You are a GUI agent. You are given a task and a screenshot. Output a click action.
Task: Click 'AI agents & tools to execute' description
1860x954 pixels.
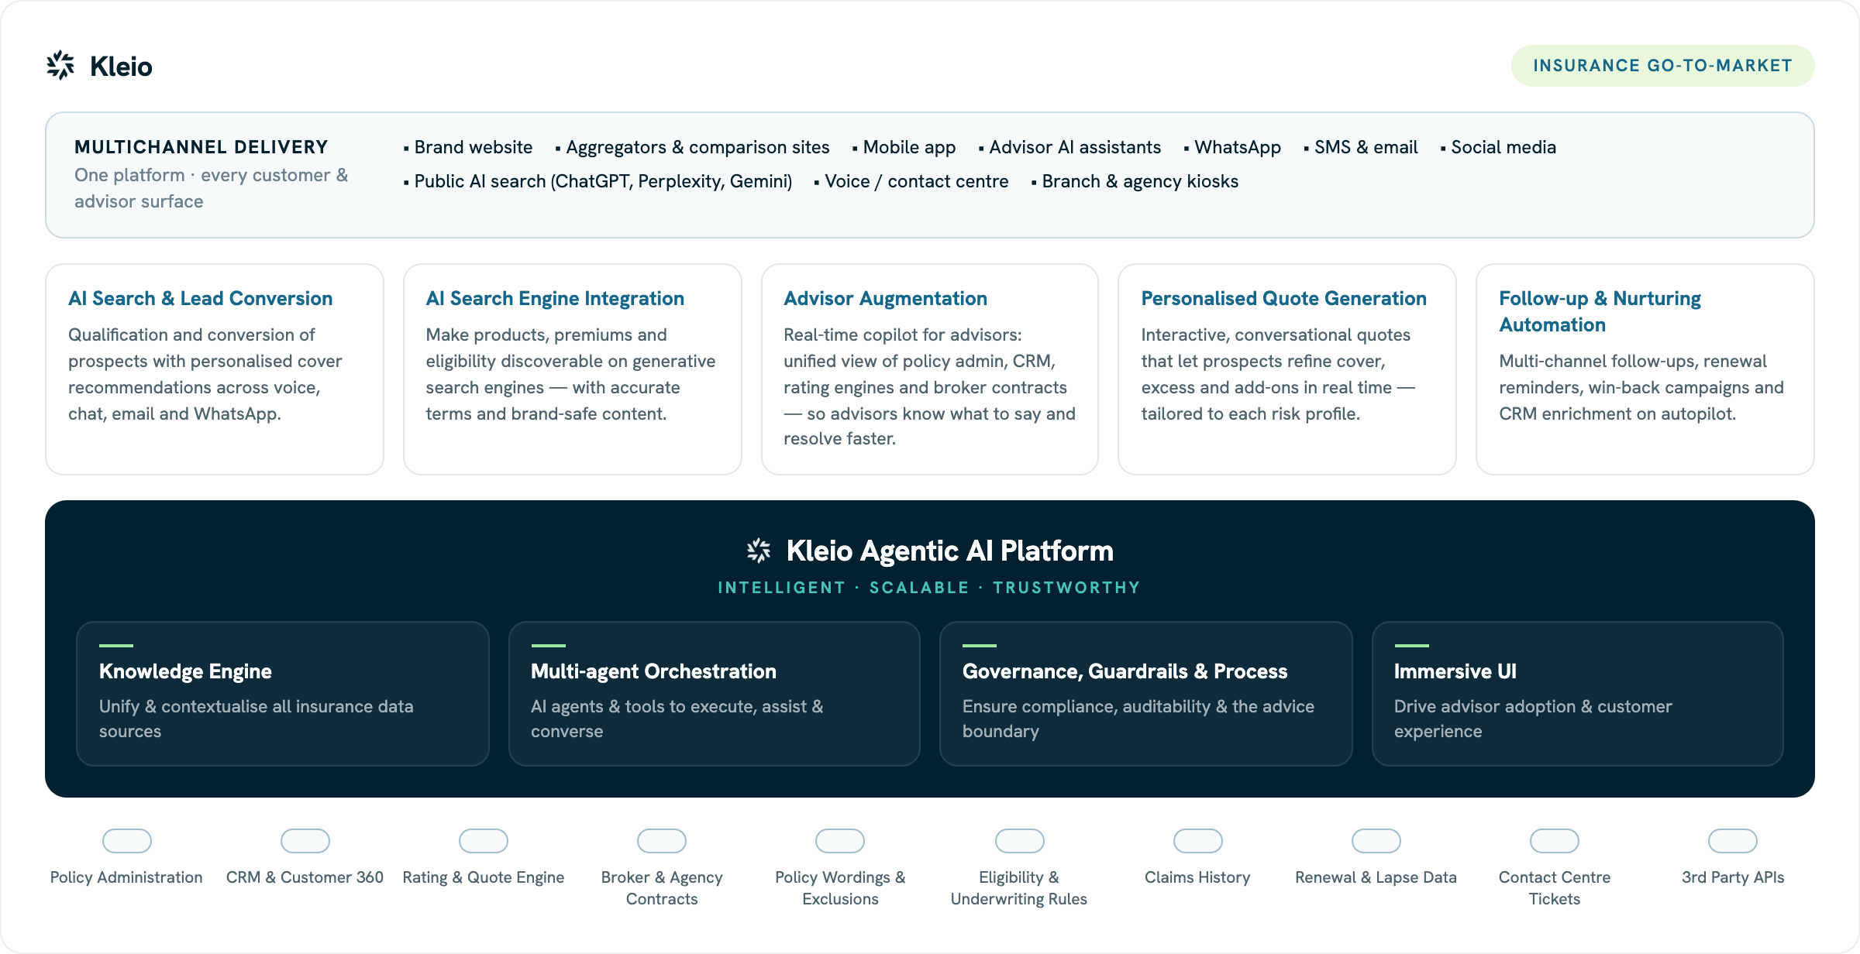[x=677, y=719]
